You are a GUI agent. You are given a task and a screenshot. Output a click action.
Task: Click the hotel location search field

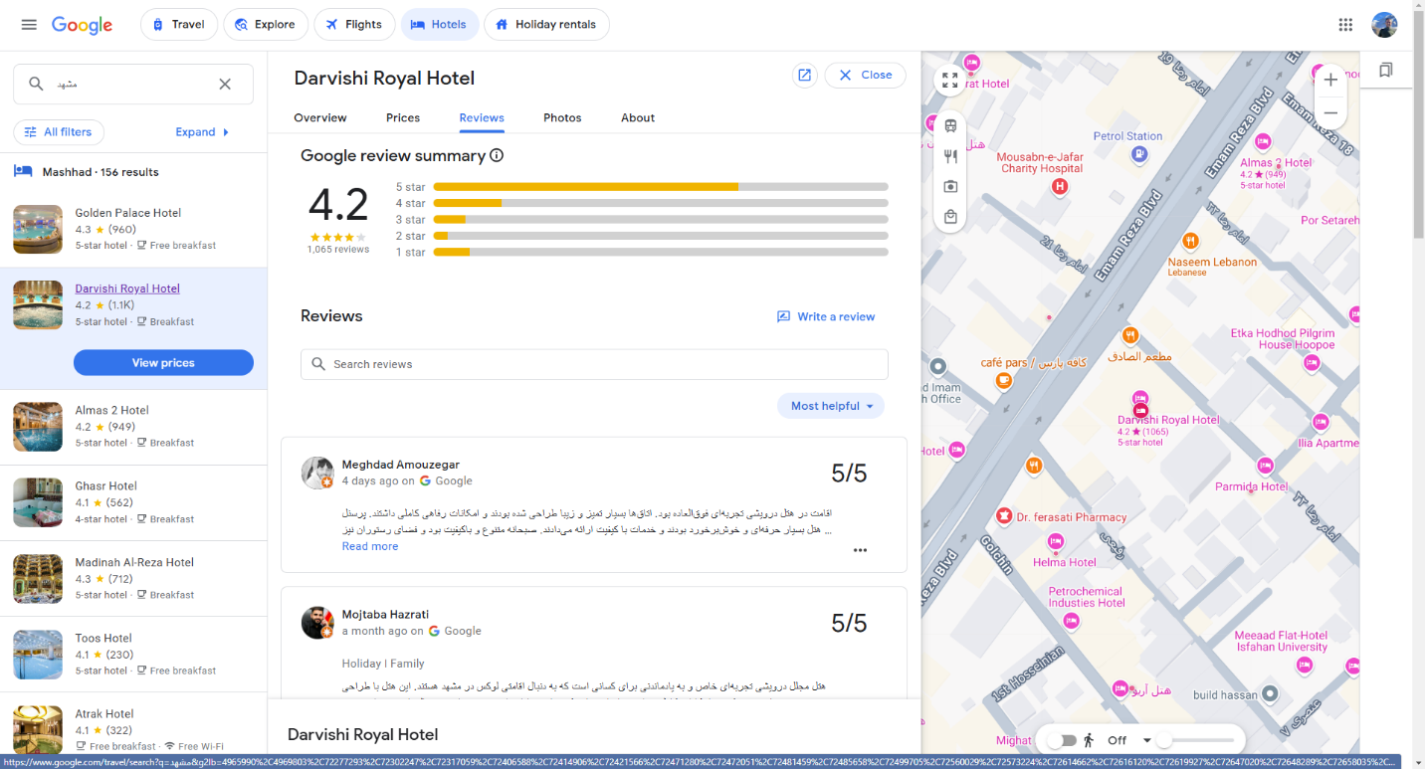133,85
